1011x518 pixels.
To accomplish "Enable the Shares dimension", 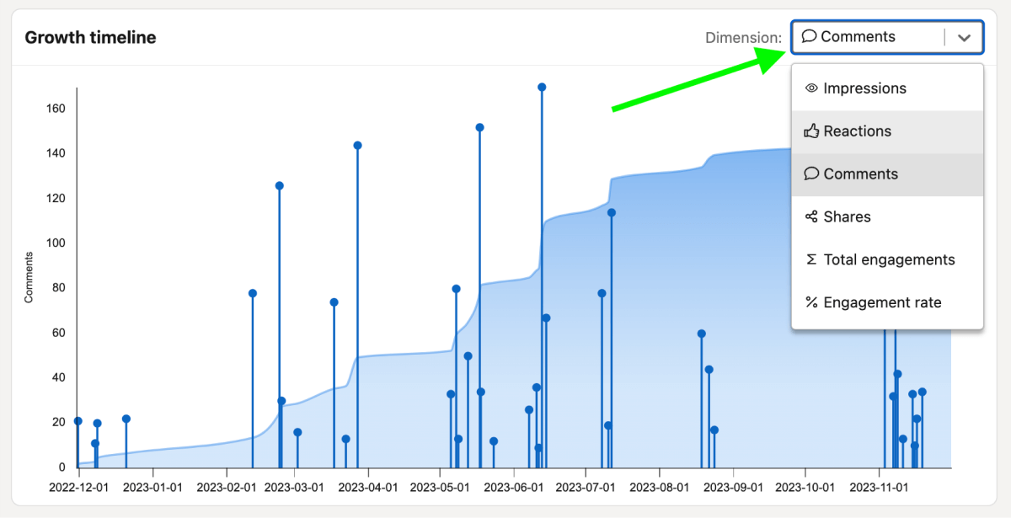I will (x=847, y=216).
